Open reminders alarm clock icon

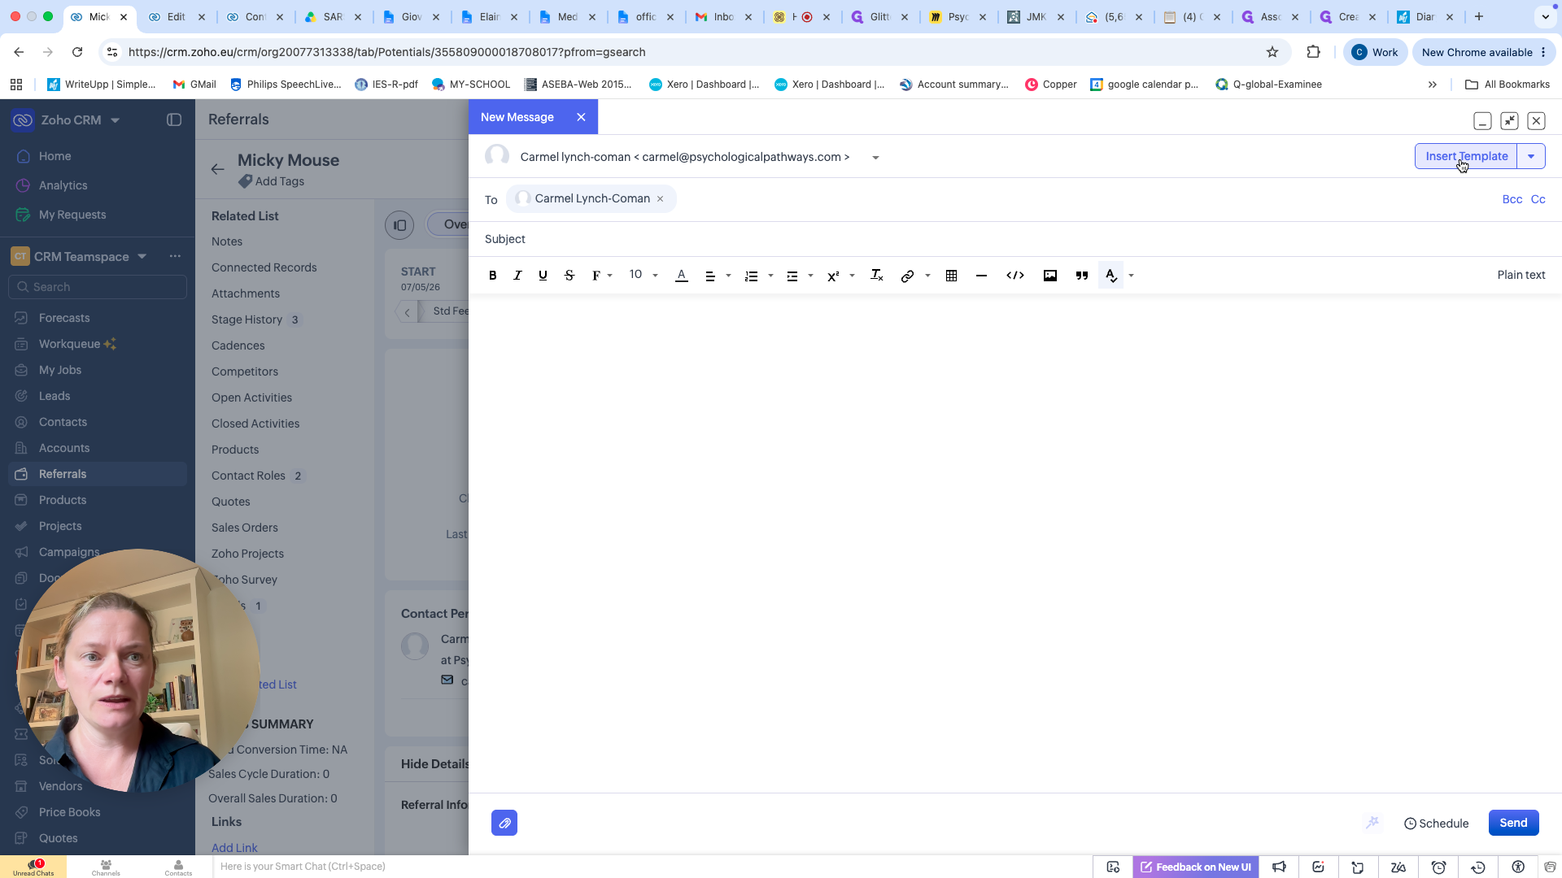1438,867
